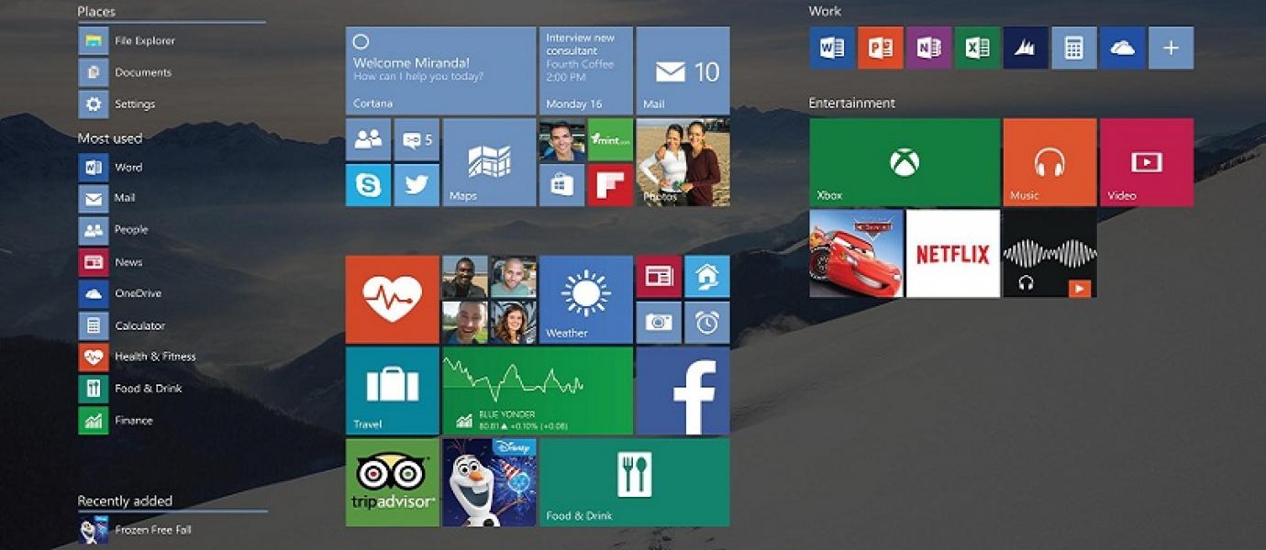
Task: Open OneDrive tile in the Work group
Action: 1122,48
